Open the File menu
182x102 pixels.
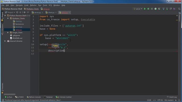[3, 5]
